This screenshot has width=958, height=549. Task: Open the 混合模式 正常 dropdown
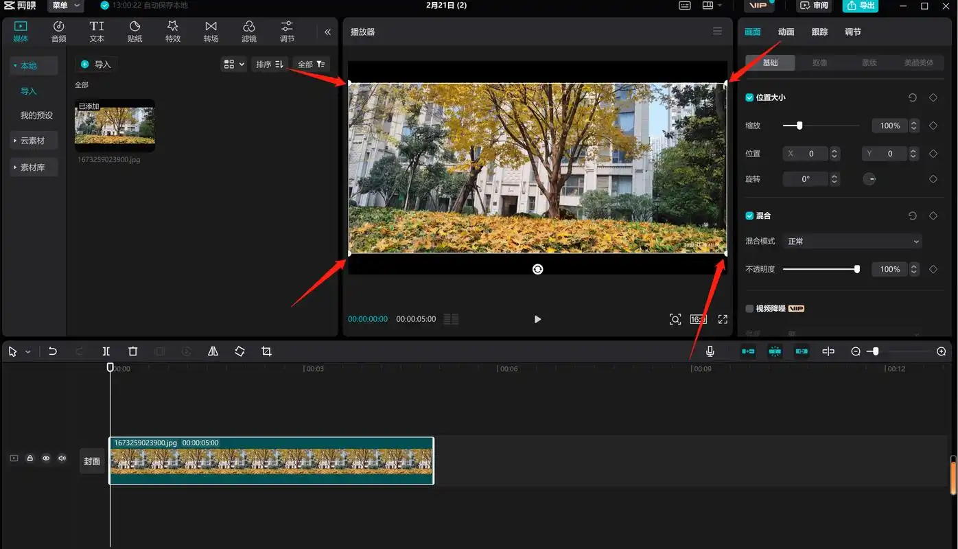pyautogui.click(x=852, y=242)
